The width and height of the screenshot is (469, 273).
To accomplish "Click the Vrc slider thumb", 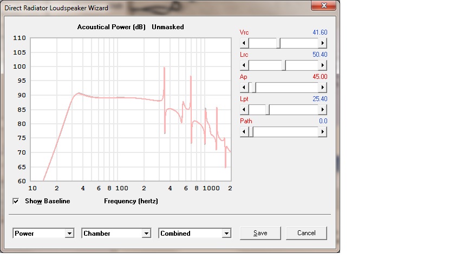I will coord(278,43).
